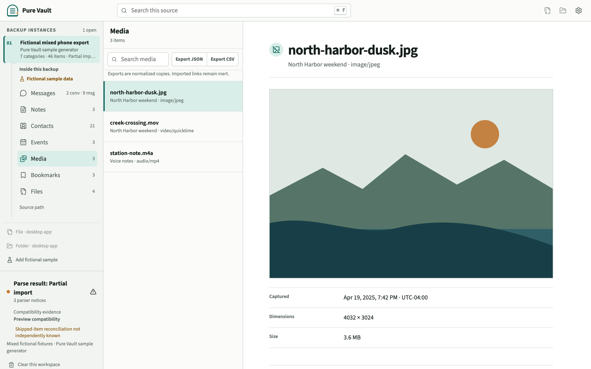Select Fictional mixed phone export backup
591x369 pixels.
(x=52, y=49)
